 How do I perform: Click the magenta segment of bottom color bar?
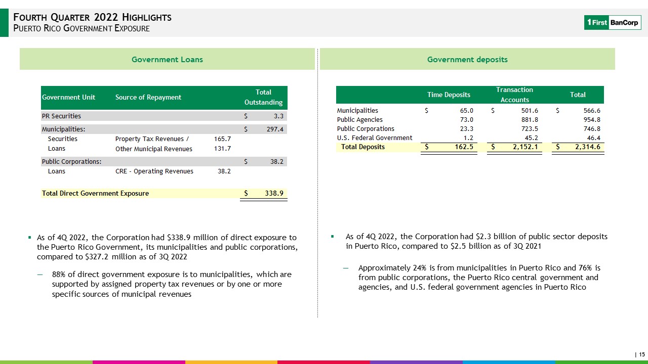[139, 362]
